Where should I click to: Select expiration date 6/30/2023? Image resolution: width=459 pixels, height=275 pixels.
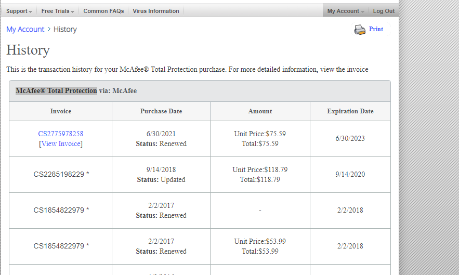(350, 138)
